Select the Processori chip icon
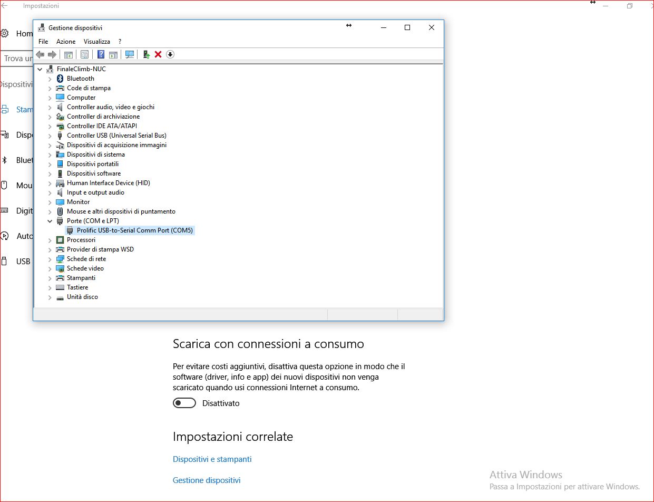 point(60,240)
